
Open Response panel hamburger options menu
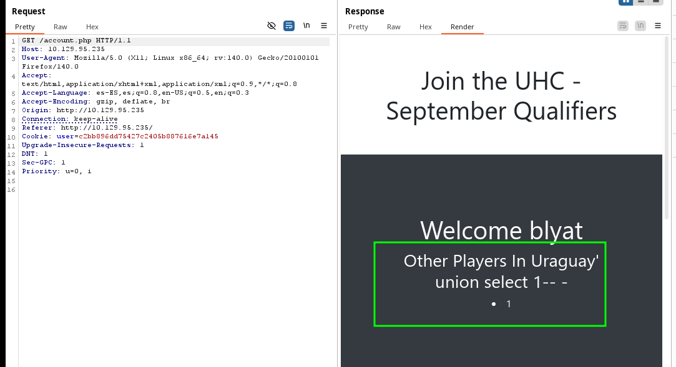click(658, 26)
